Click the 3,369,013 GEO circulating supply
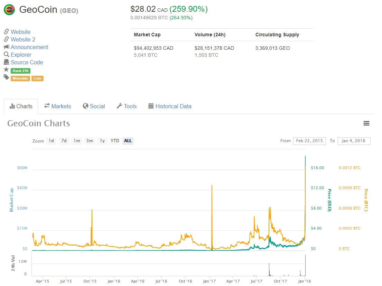The width and height of the screenshot is (382, 286). pos(273,48)
